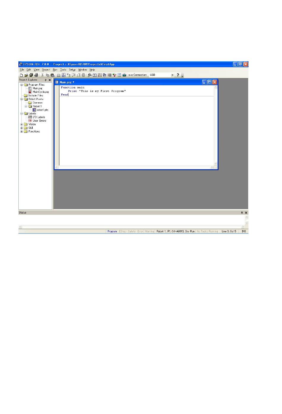The width and height of the screenshot is (282, 414).
Task: Click the INS status bar indicator
Action: point(244,231)
